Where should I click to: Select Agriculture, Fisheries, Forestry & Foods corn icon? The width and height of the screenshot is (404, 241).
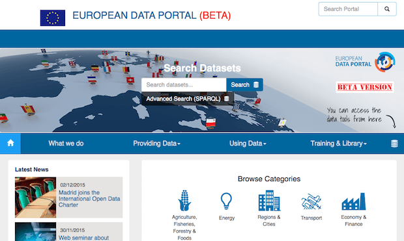[x=184, y=201]
